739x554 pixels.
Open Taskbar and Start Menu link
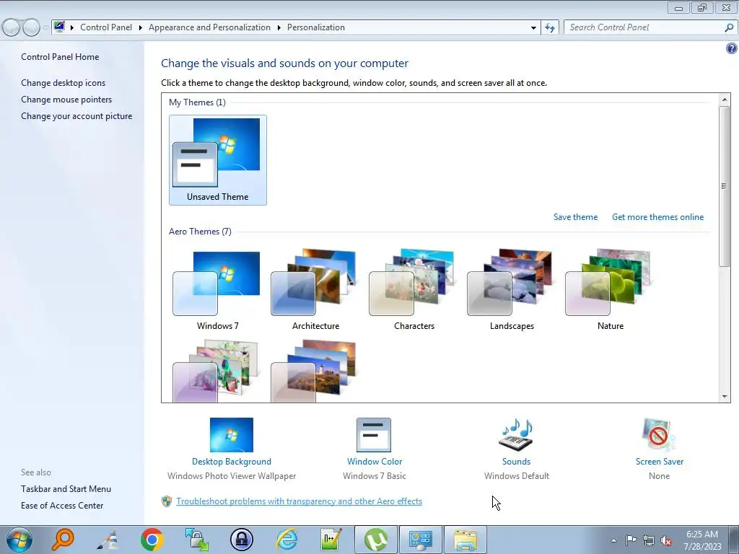[66, 489]
